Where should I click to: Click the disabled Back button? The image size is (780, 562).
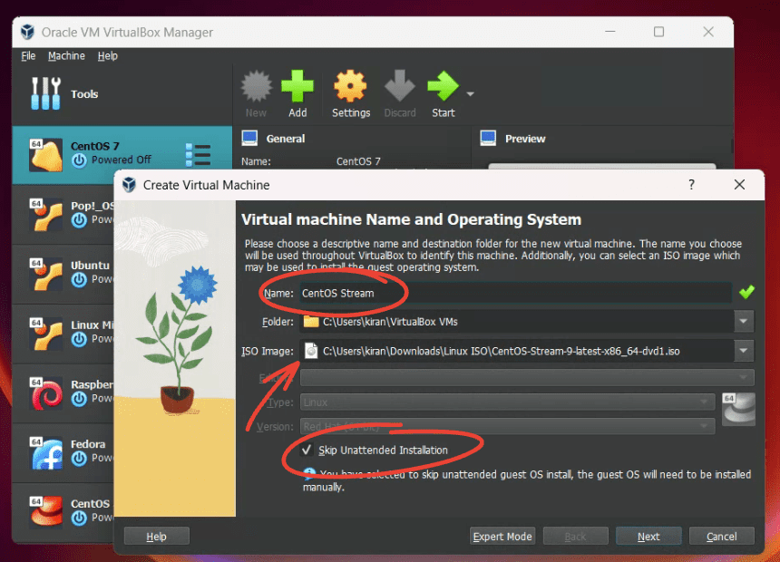click(575, 536)
